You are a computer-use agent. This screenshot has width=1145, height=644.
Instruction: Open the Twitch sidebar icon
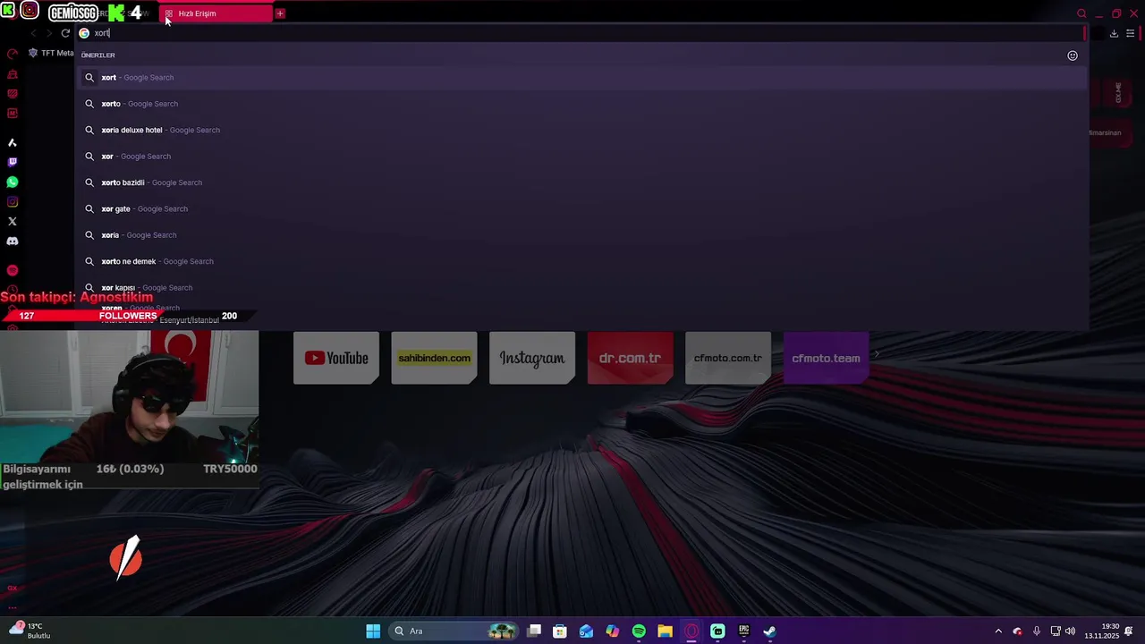13,162
